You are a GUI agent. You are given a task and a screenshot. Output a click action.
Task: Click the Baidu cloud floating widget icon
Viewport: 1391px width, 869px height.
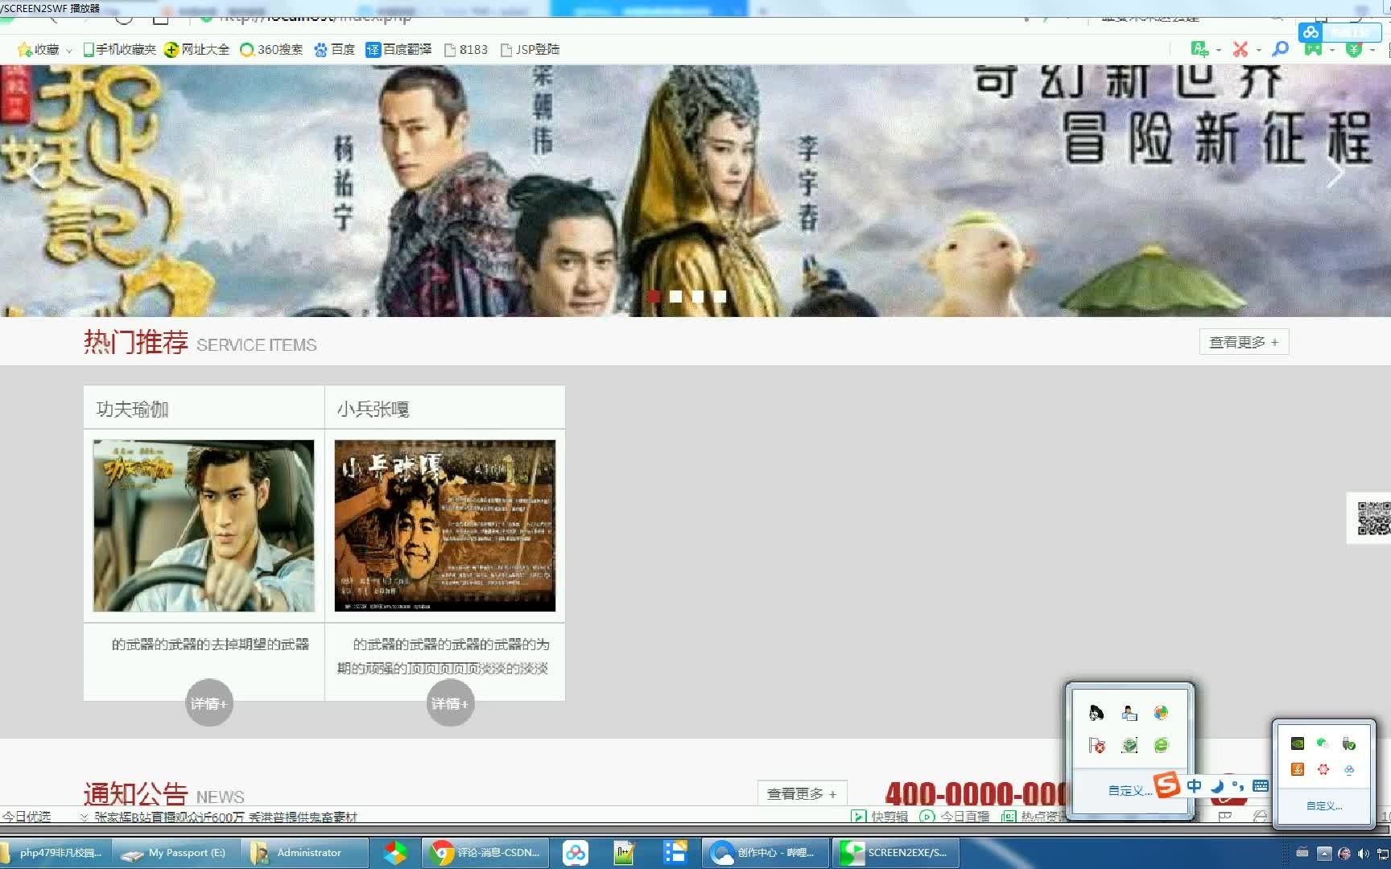coord(1311,32)
